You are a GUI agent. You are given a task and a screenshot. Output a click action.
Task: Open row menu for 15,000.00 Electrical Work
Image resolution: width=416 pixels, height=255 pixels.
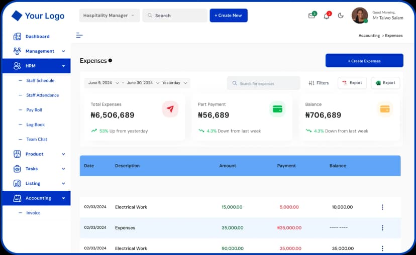[x=382, y=207]
